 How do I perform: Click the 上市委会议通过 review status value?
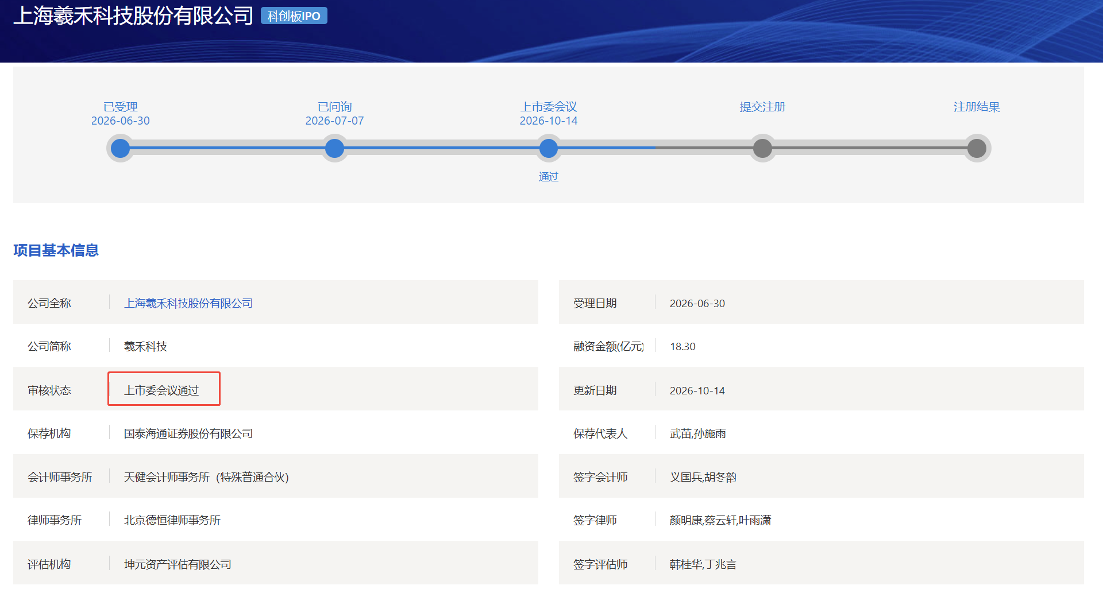[x=161, y=390]
